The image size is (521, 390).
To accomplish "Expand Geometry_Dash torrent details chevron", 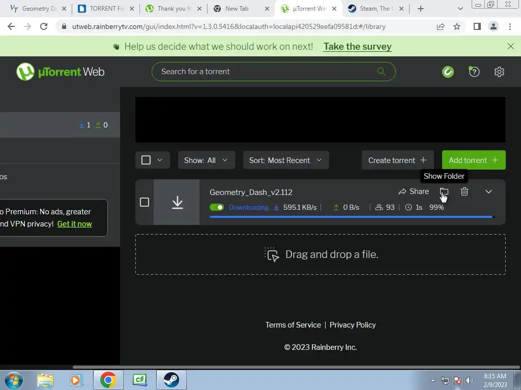I will pos(488,191).
